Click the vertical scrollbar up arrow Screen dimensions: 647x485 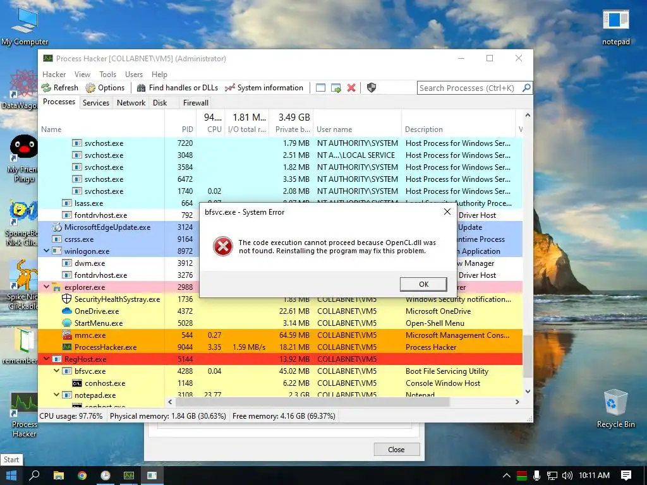tap(528, 115)
